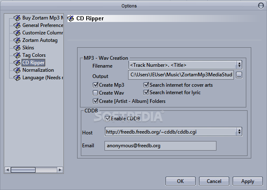The width and height of the screenshot is (267, 190).
Task: Open Normalization settings page
Action: click(x=38, y=70)
